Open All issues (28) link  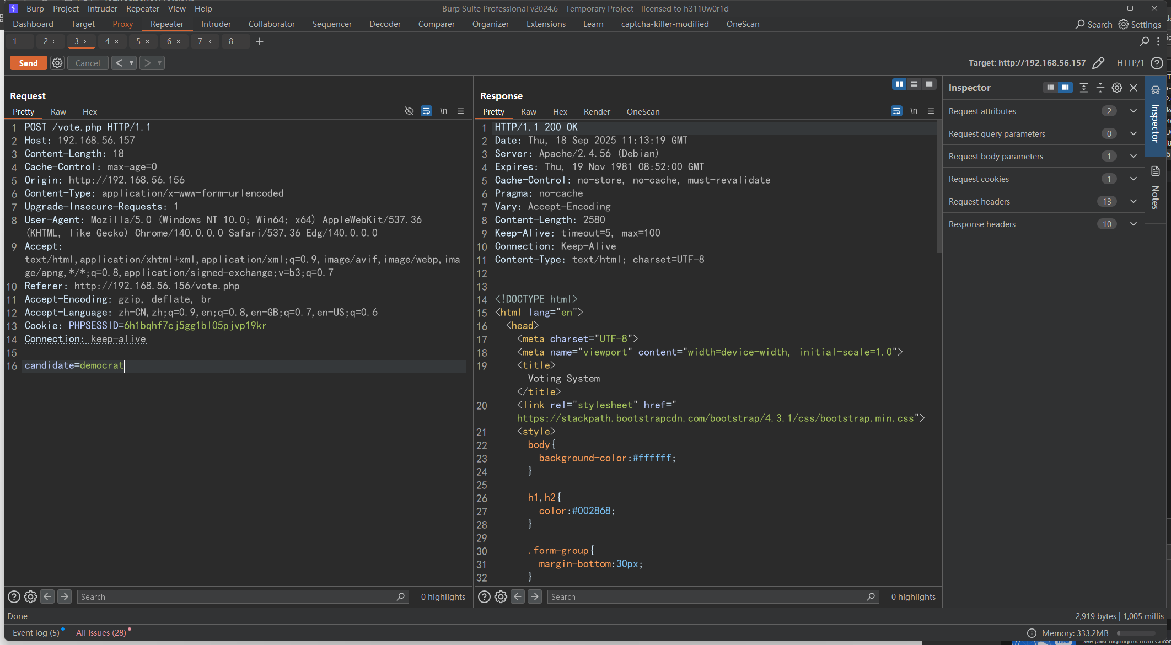[x=101, y=633]
